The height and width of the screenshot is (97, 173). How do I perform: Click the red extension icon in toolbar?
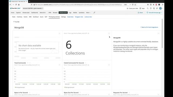point(156,5)
